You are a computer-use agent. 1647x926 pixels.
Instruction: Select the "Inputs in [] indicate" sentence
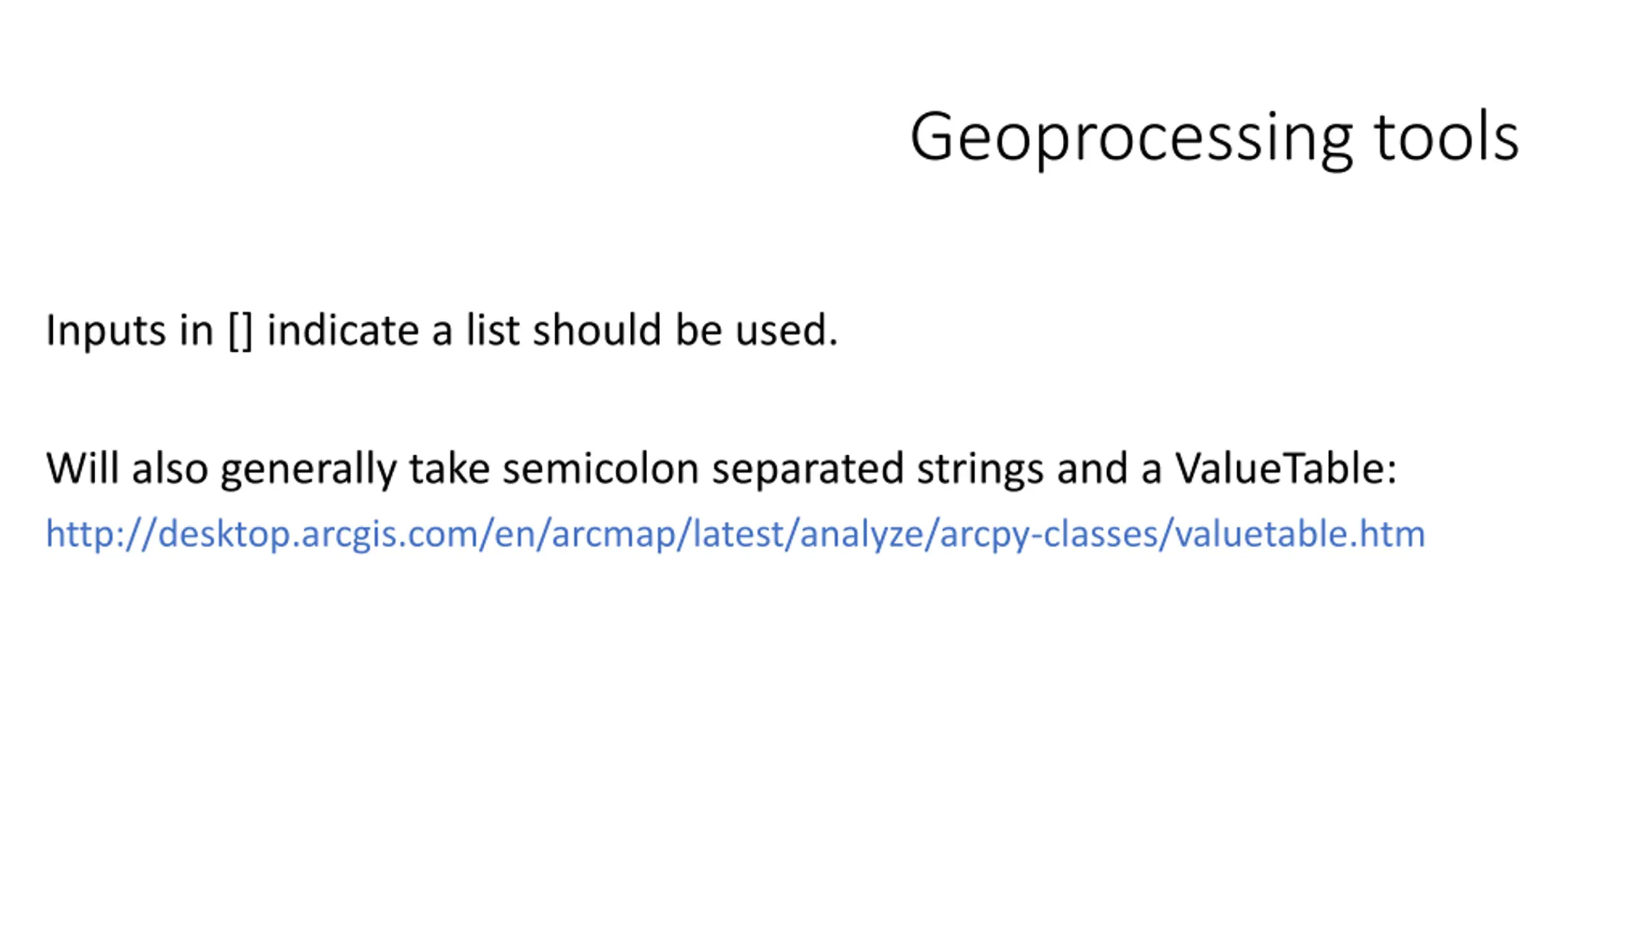click(441, 331)
